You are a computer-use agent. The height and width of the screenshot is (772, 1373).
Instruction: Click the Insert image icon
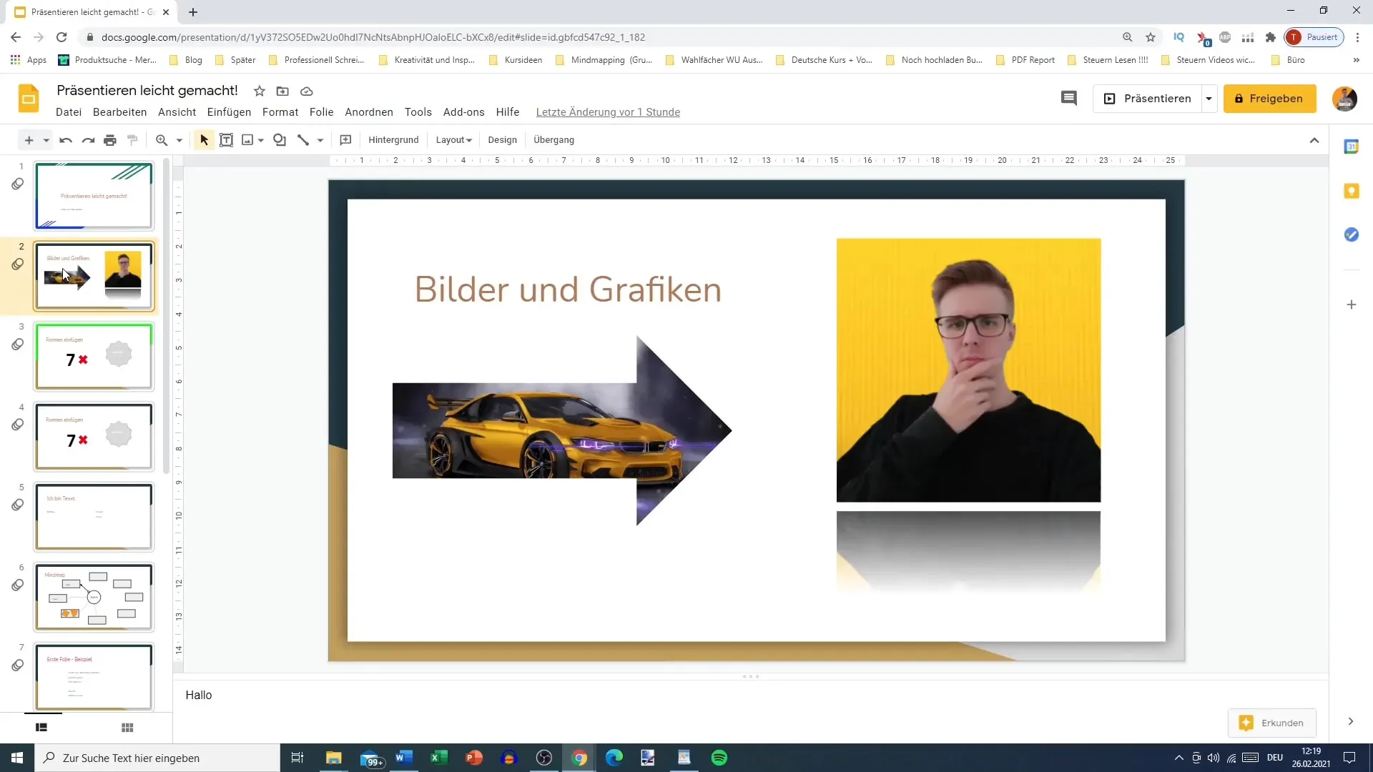click(x=247, y=140)
